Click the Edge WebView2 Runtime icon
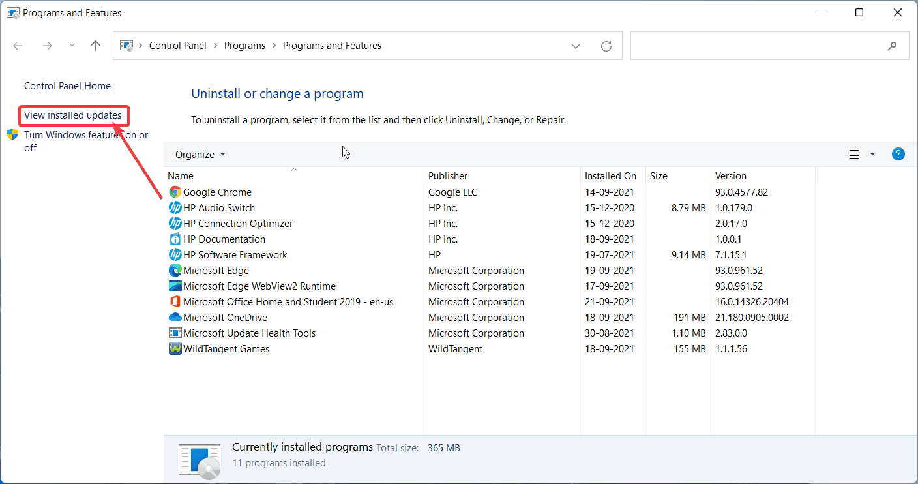 point(175,286)
